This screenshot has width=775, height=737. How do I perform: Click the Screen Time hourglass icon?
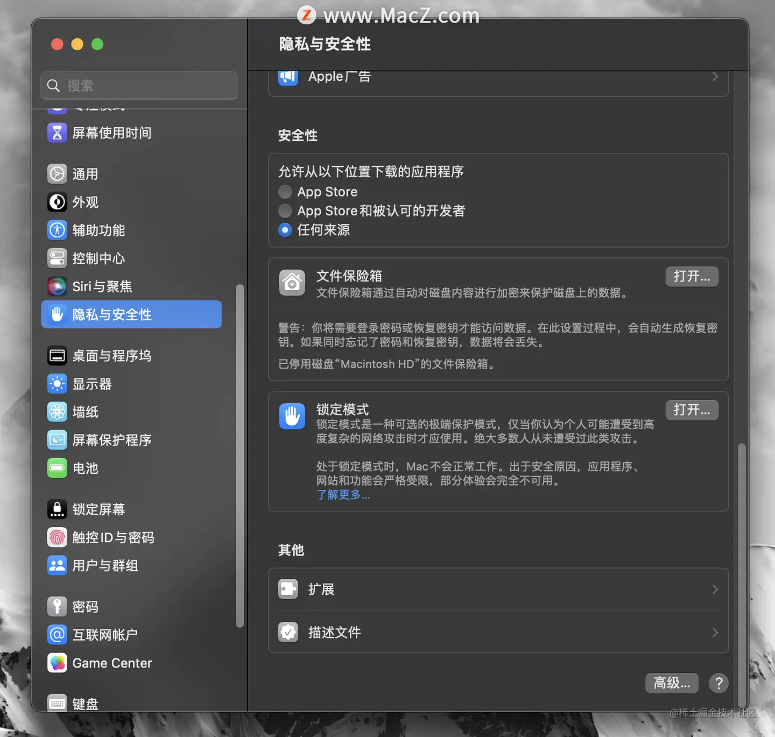57,132
